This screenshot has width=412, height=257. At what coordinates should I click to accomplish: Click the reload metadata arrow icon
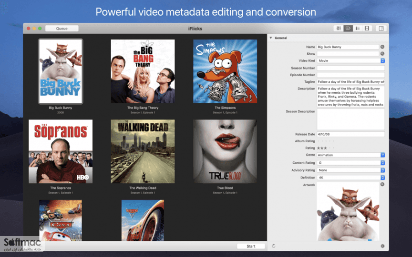tap(274, 246)
